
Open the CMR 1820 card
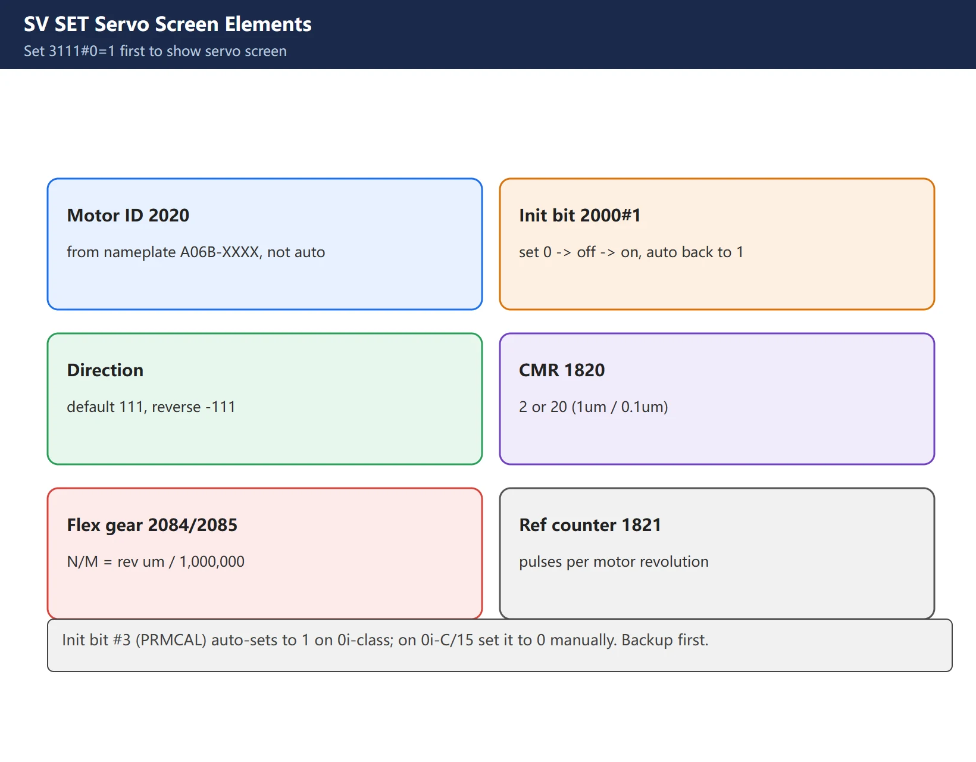[717, 399]
